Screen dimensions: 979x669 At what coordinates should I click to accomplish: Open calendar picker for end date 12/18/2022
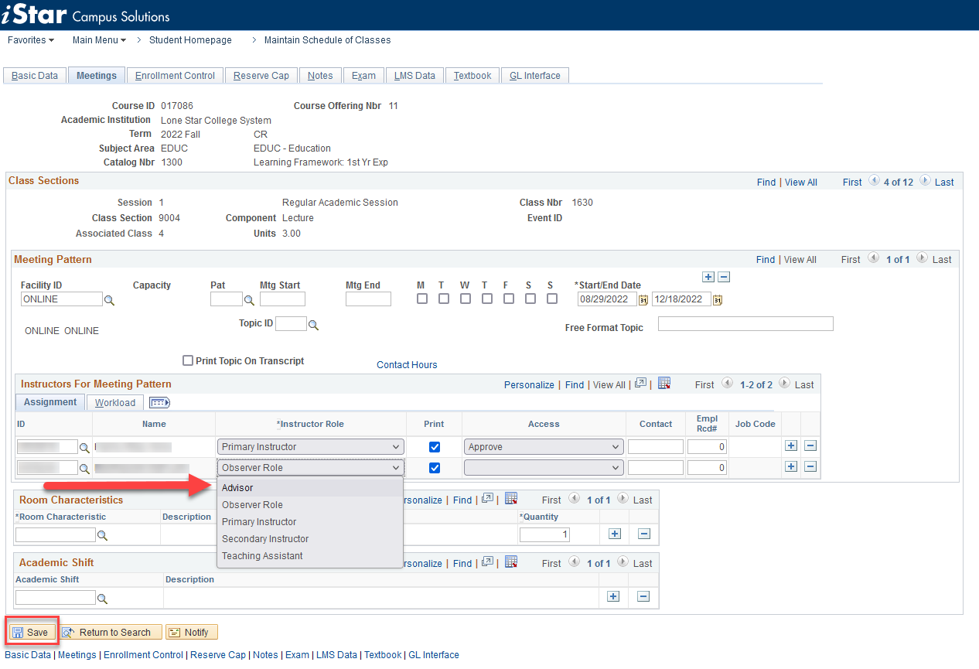click(x=717, y=300)
